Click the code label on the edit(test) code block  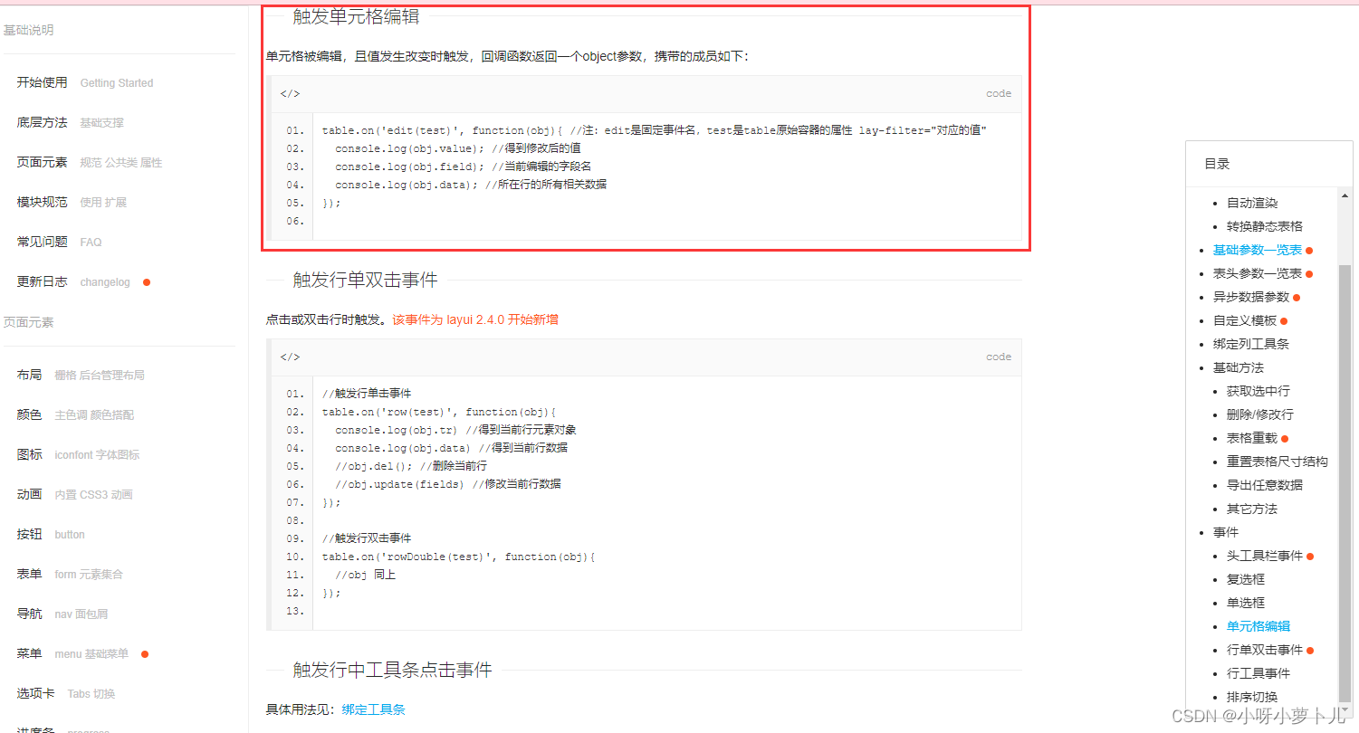[999, 94]
